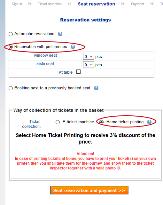Show help for Home ticket printing
163x205 pixels.
[149, 122]
